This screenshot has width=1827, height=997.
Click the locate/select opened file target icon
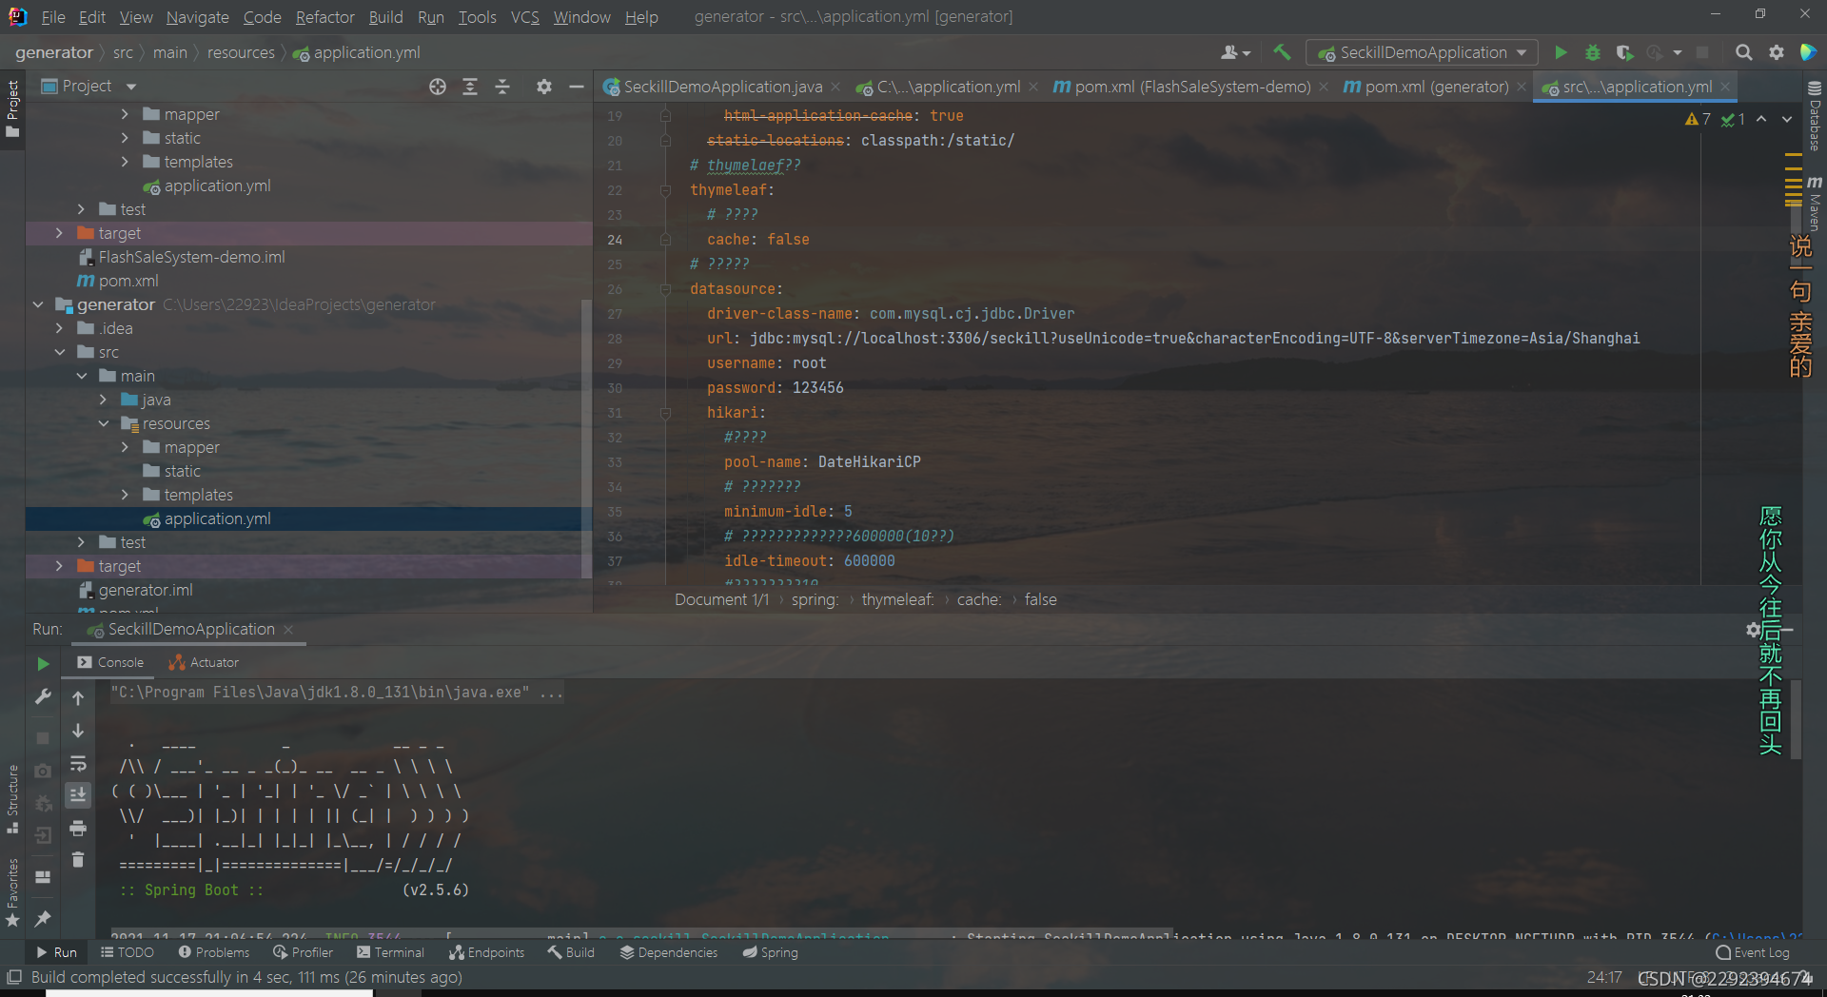pos(437,87)
